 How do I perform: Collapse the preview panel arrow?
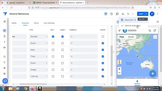pyautogui.click(x=113, y=52)
